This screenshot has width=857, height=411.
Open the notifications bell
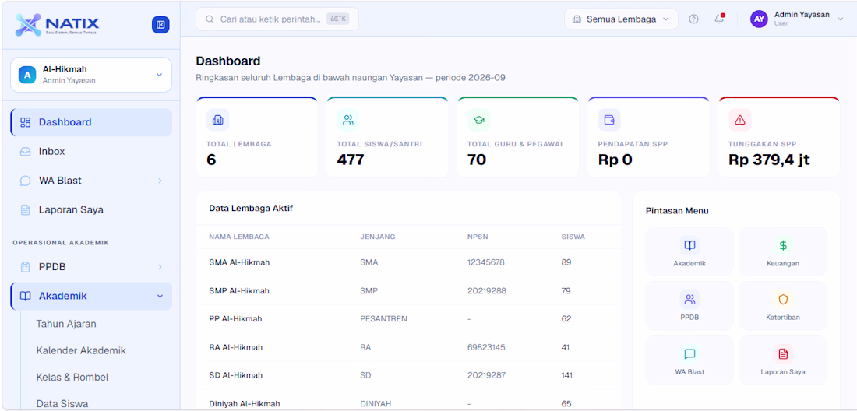719,19
